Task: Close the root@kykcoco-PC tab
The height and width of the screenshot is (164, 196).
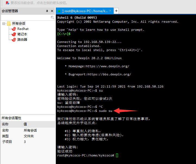Action: tap(110, 11)
